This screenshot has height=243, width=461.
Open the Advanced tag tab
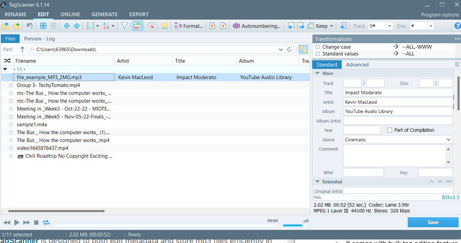point(357,64)
